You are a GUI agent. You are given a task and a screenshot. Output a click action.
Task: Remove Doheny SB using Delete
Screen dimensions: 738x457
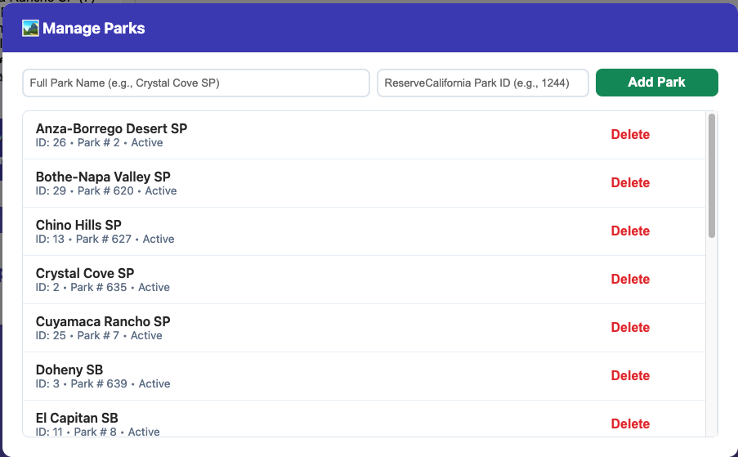(x=630, y=376)
